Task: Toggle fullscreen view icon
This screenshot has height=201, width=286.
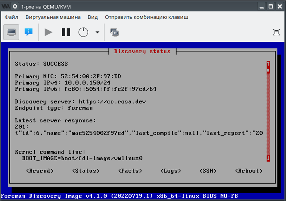Action: click(x=276, y=32)
